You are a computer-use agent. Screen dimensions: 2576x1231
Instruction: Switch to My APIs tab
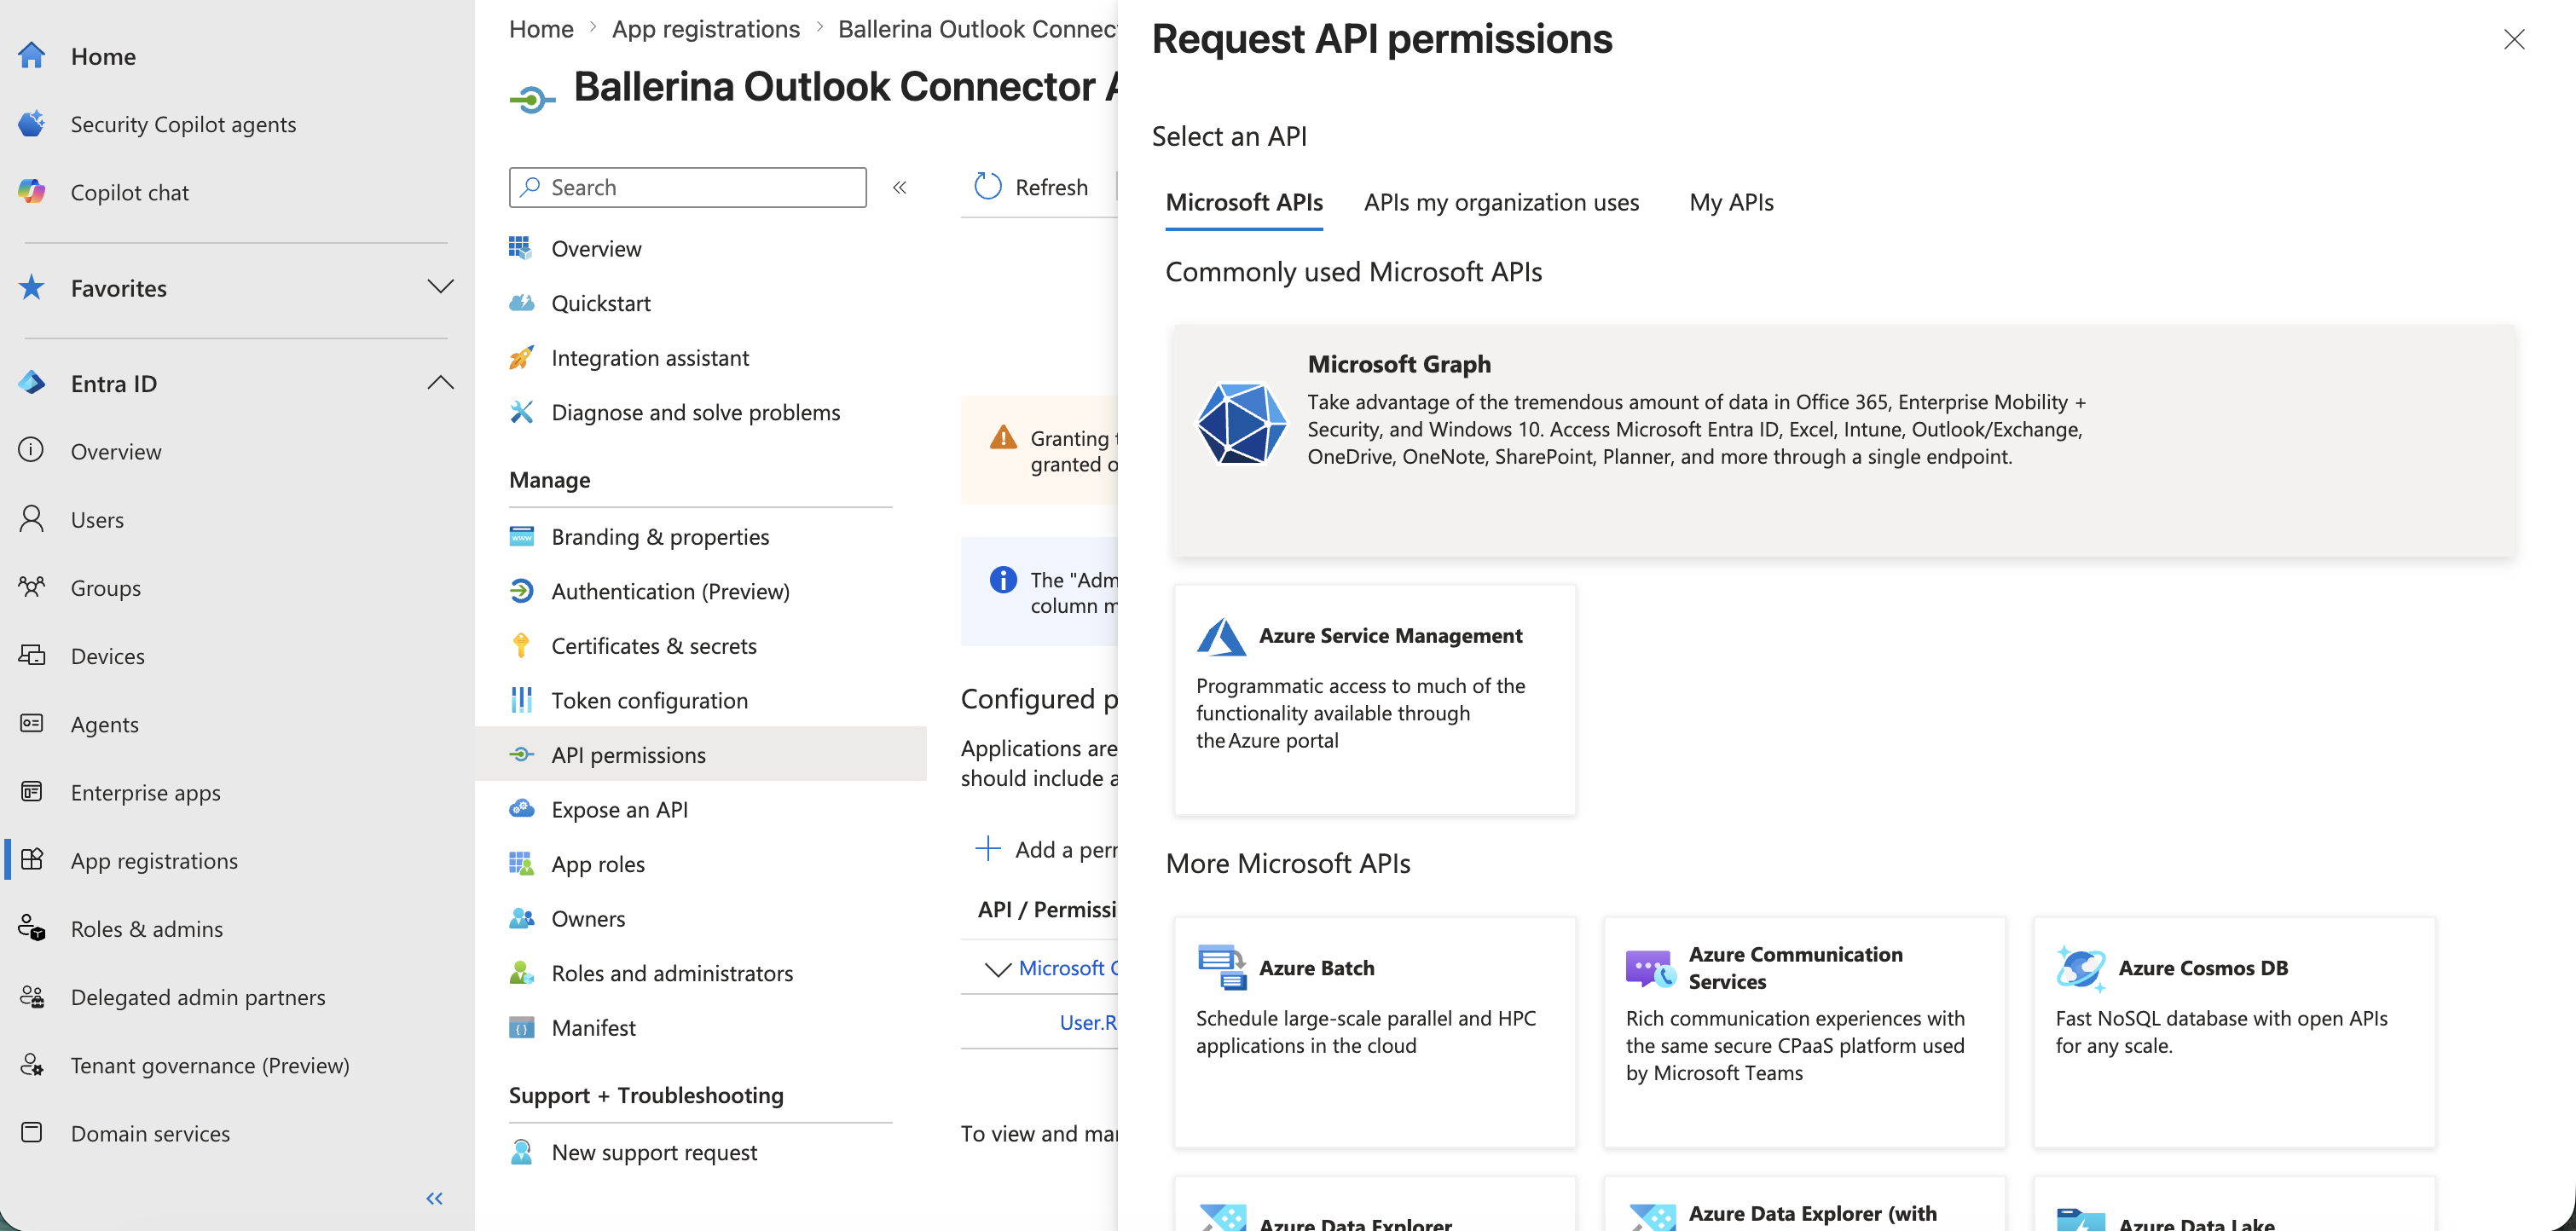1731,202
